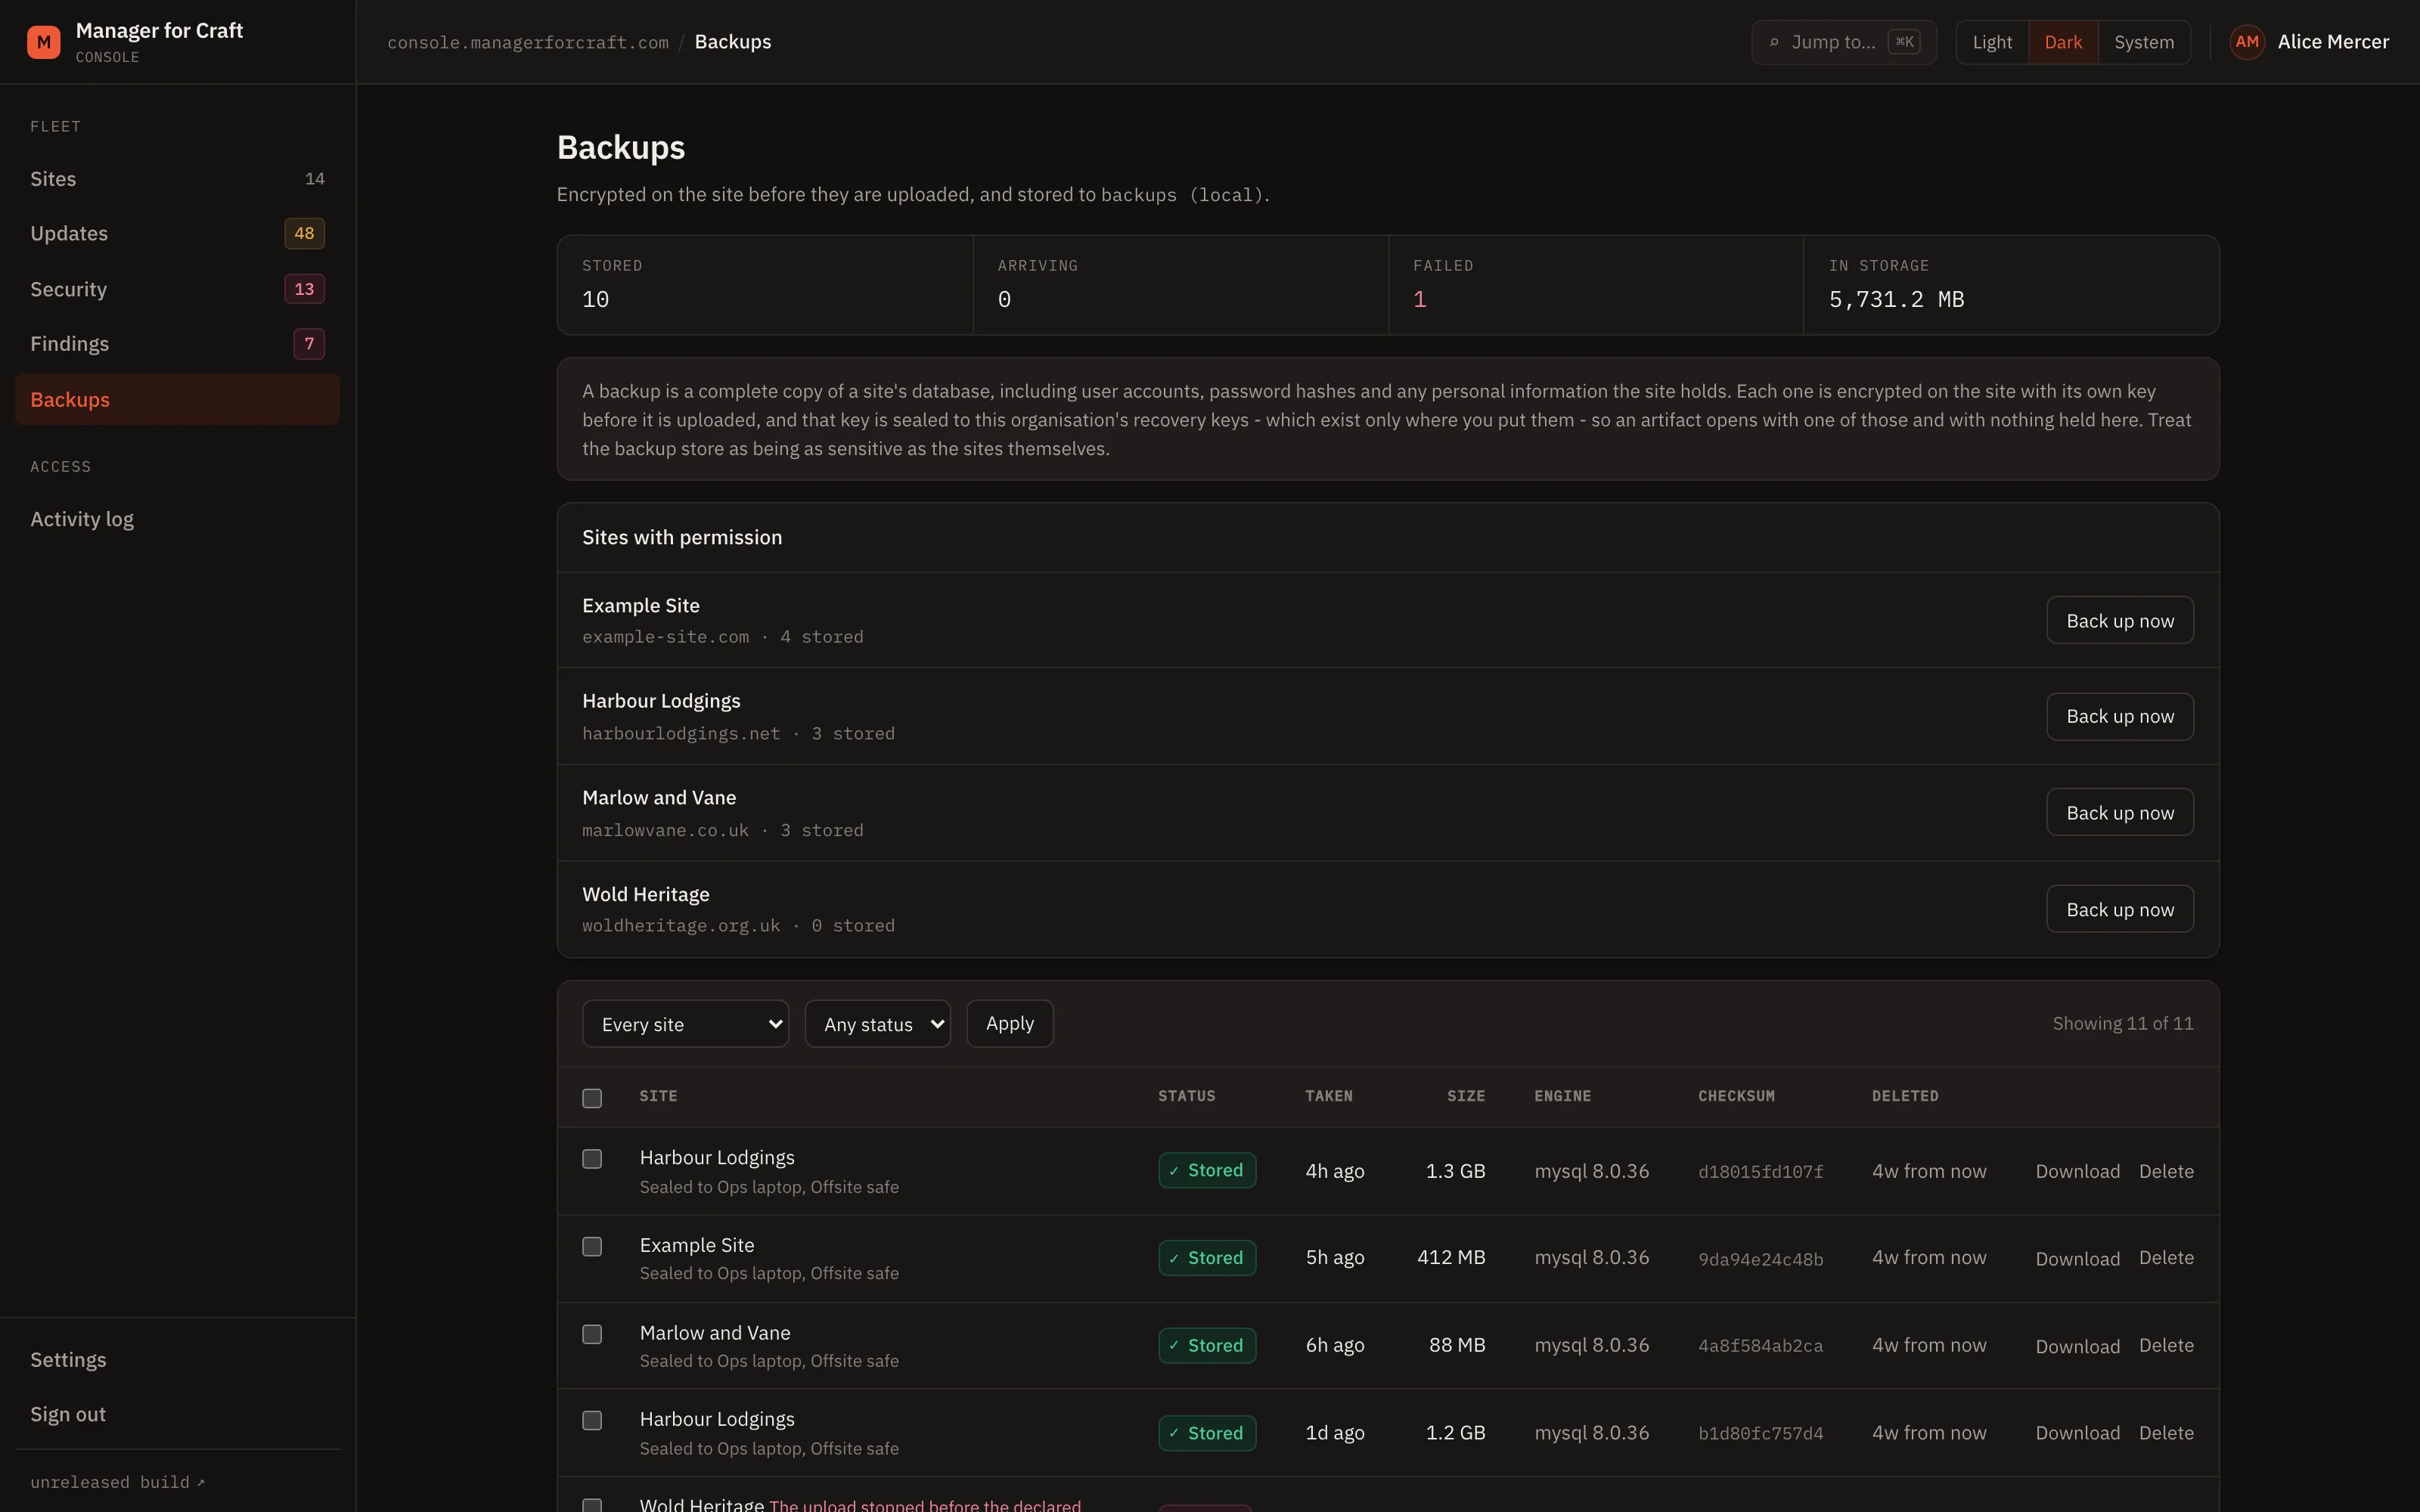Viewport: 2420px width, 1512px height.
Task: Click the search icon in Jump to
Action: [1774, 42]
